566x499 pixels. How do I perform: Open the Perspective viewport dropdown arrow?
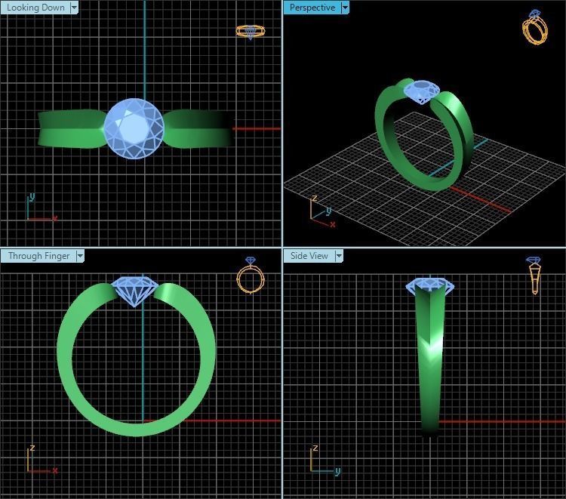click(345, 8)
